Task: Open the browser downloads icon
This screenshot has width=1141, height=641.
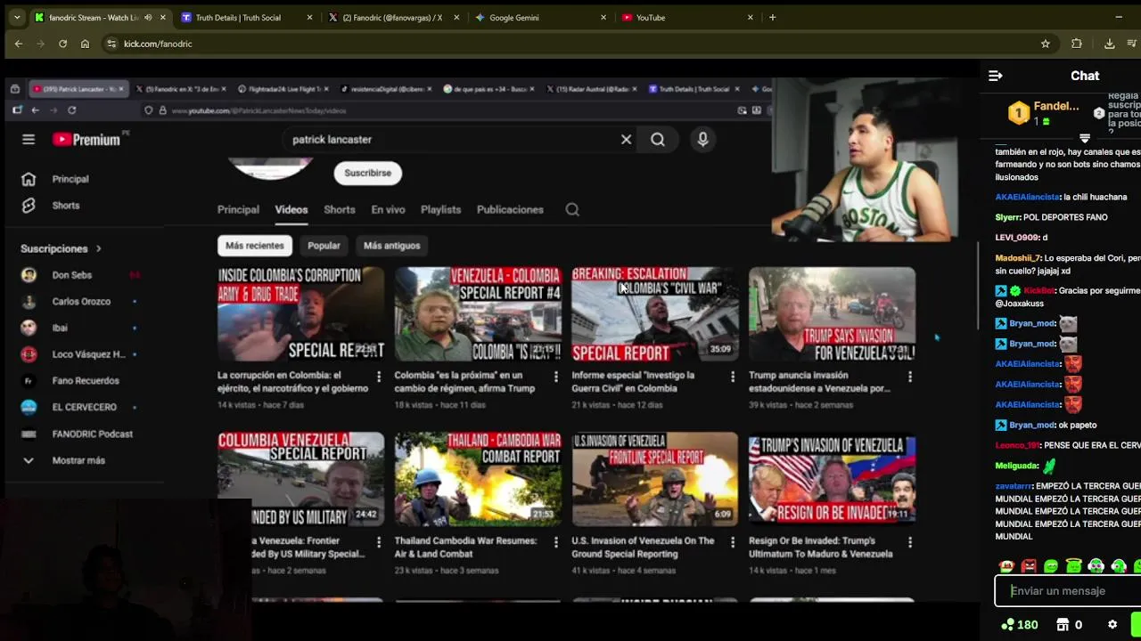Action: (x=1109, y=44)
